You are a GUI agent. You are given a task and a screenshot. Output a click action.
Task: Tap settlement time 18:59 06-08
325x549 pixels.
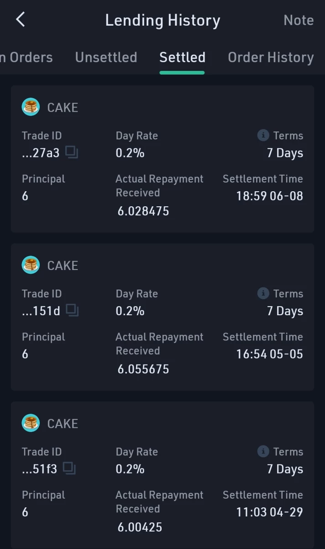(x=269, y=196)
